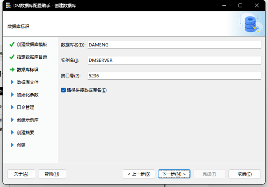
Task: Select the 创建数据库模板 step
Action: tap(32, 44)
